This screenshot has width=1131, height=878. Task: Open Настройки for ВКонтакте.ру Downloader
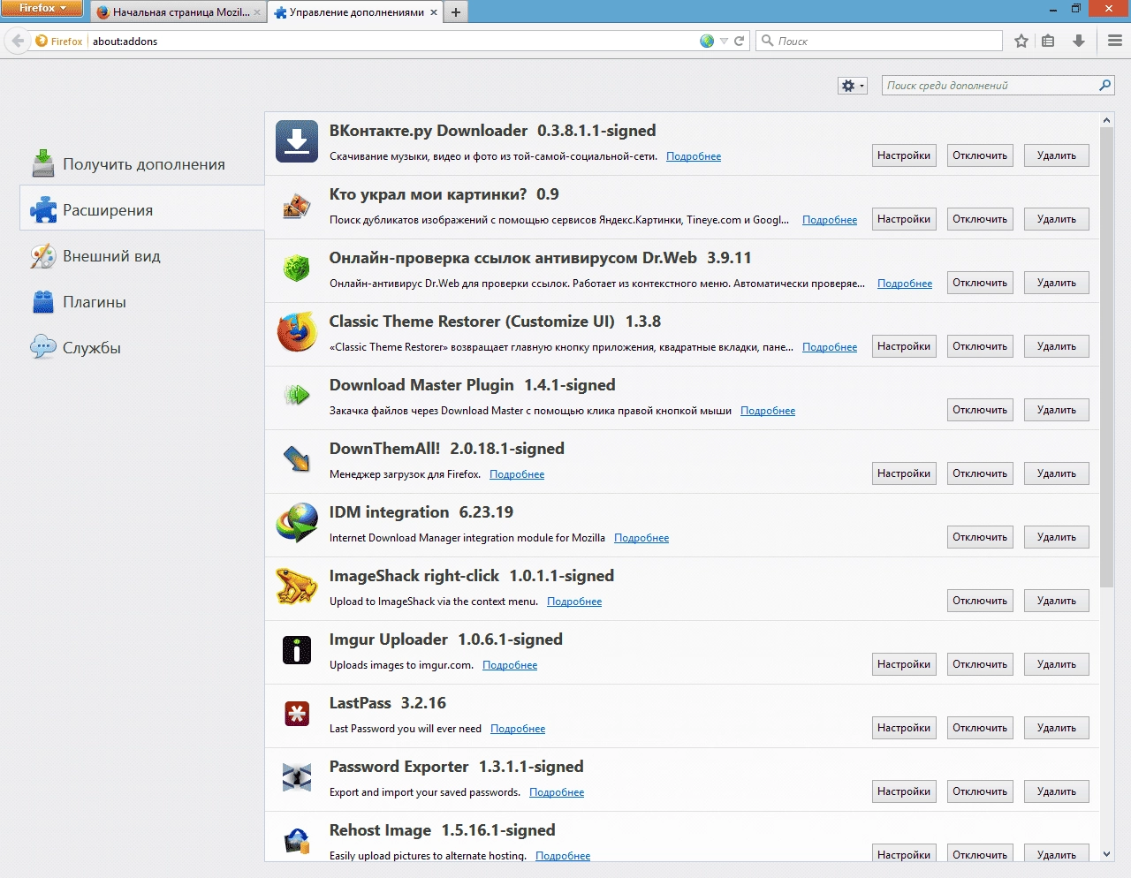(x=904, y=155)
